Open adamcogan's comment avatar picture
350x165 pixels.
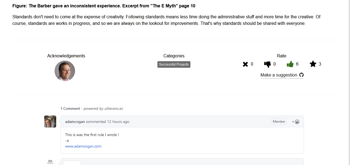(50, 121)
